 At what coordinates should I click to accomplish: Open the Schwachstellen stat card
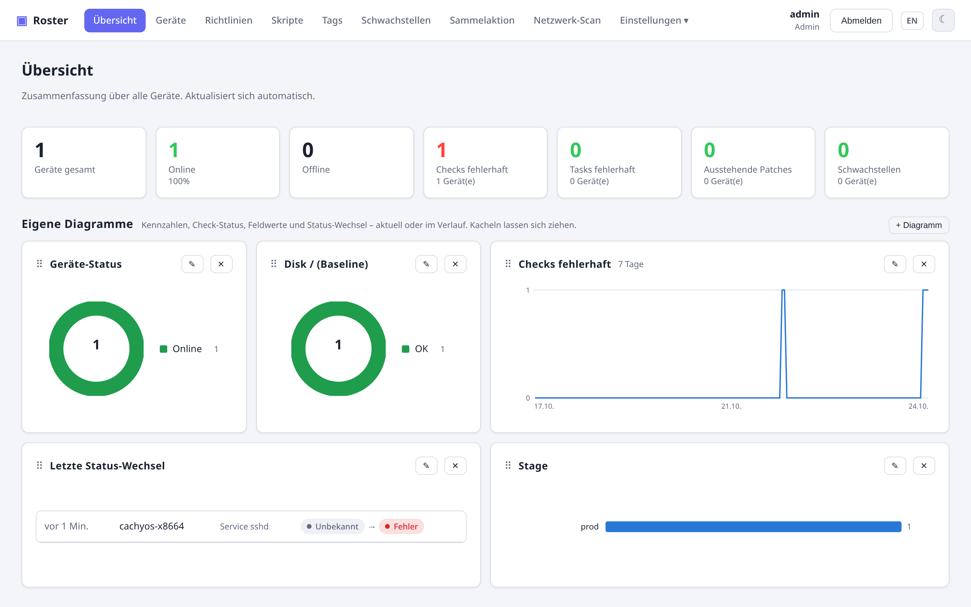(887, 163)
